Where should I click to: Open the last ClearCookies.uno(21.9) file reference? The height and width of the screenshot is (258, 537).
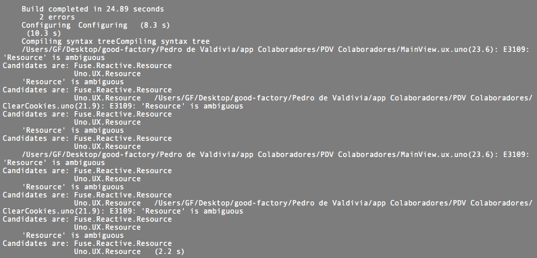[x=51, y=212]
